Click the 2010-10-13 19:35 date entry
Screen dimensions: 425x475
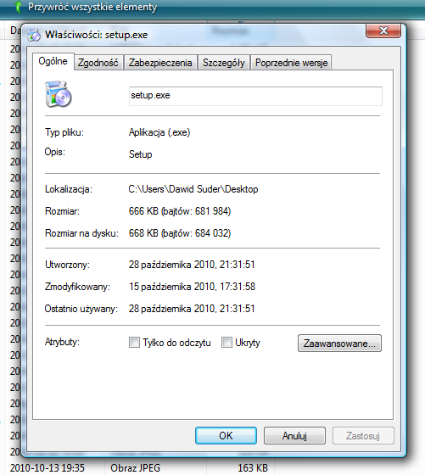(48, 467)
